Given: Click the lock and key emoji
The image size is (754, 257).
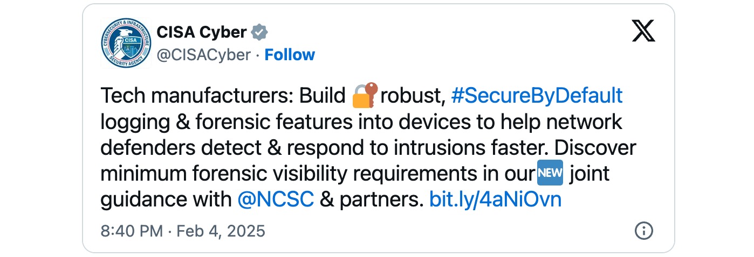Looking at the screenshot, I should pyautogui.click(x=365, y=96).
